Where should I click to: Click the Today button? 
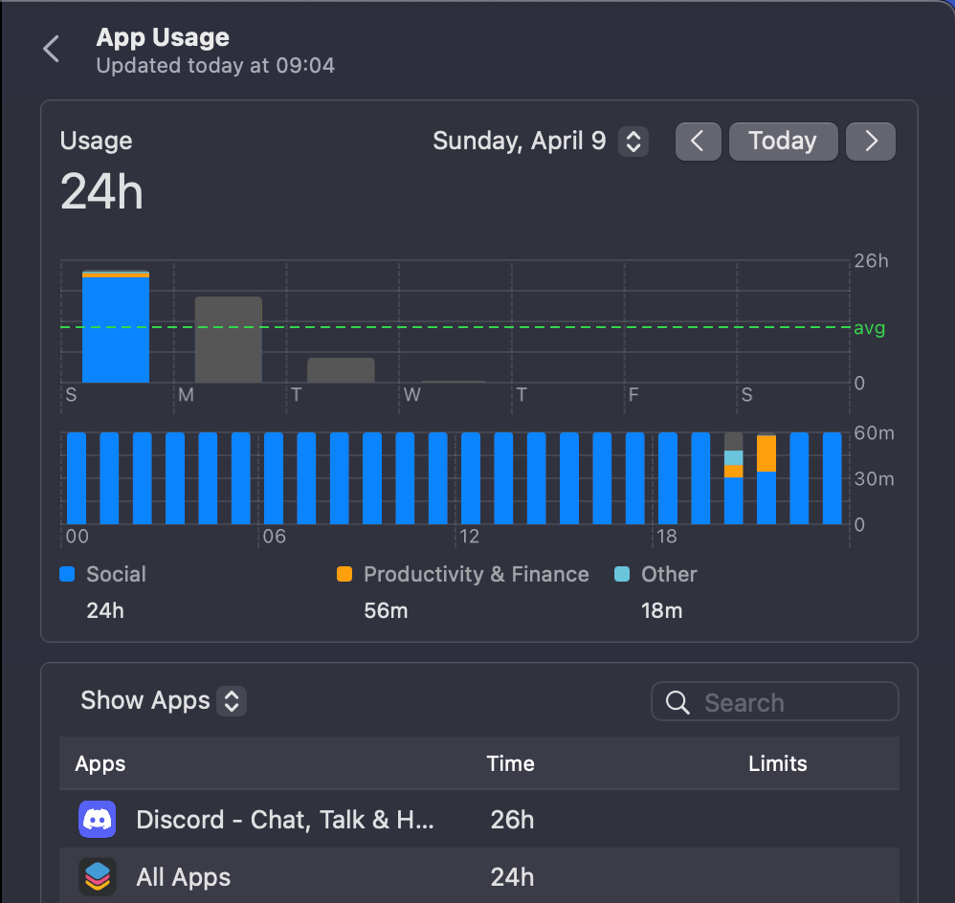coord(783,141)
